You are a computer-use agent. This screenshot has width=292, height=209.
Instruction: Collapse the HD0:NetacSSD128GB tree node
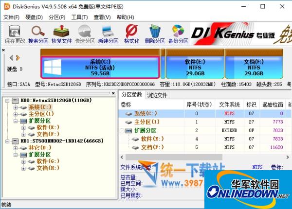coord(7,101)
